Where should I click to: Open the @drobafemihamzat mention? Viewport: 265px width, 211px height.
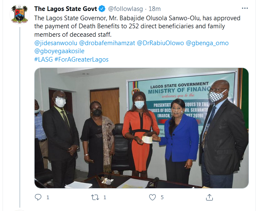coord(107,43)
